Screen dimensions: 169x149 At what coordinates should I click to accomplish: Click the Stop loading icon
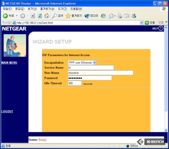[33, 16]
